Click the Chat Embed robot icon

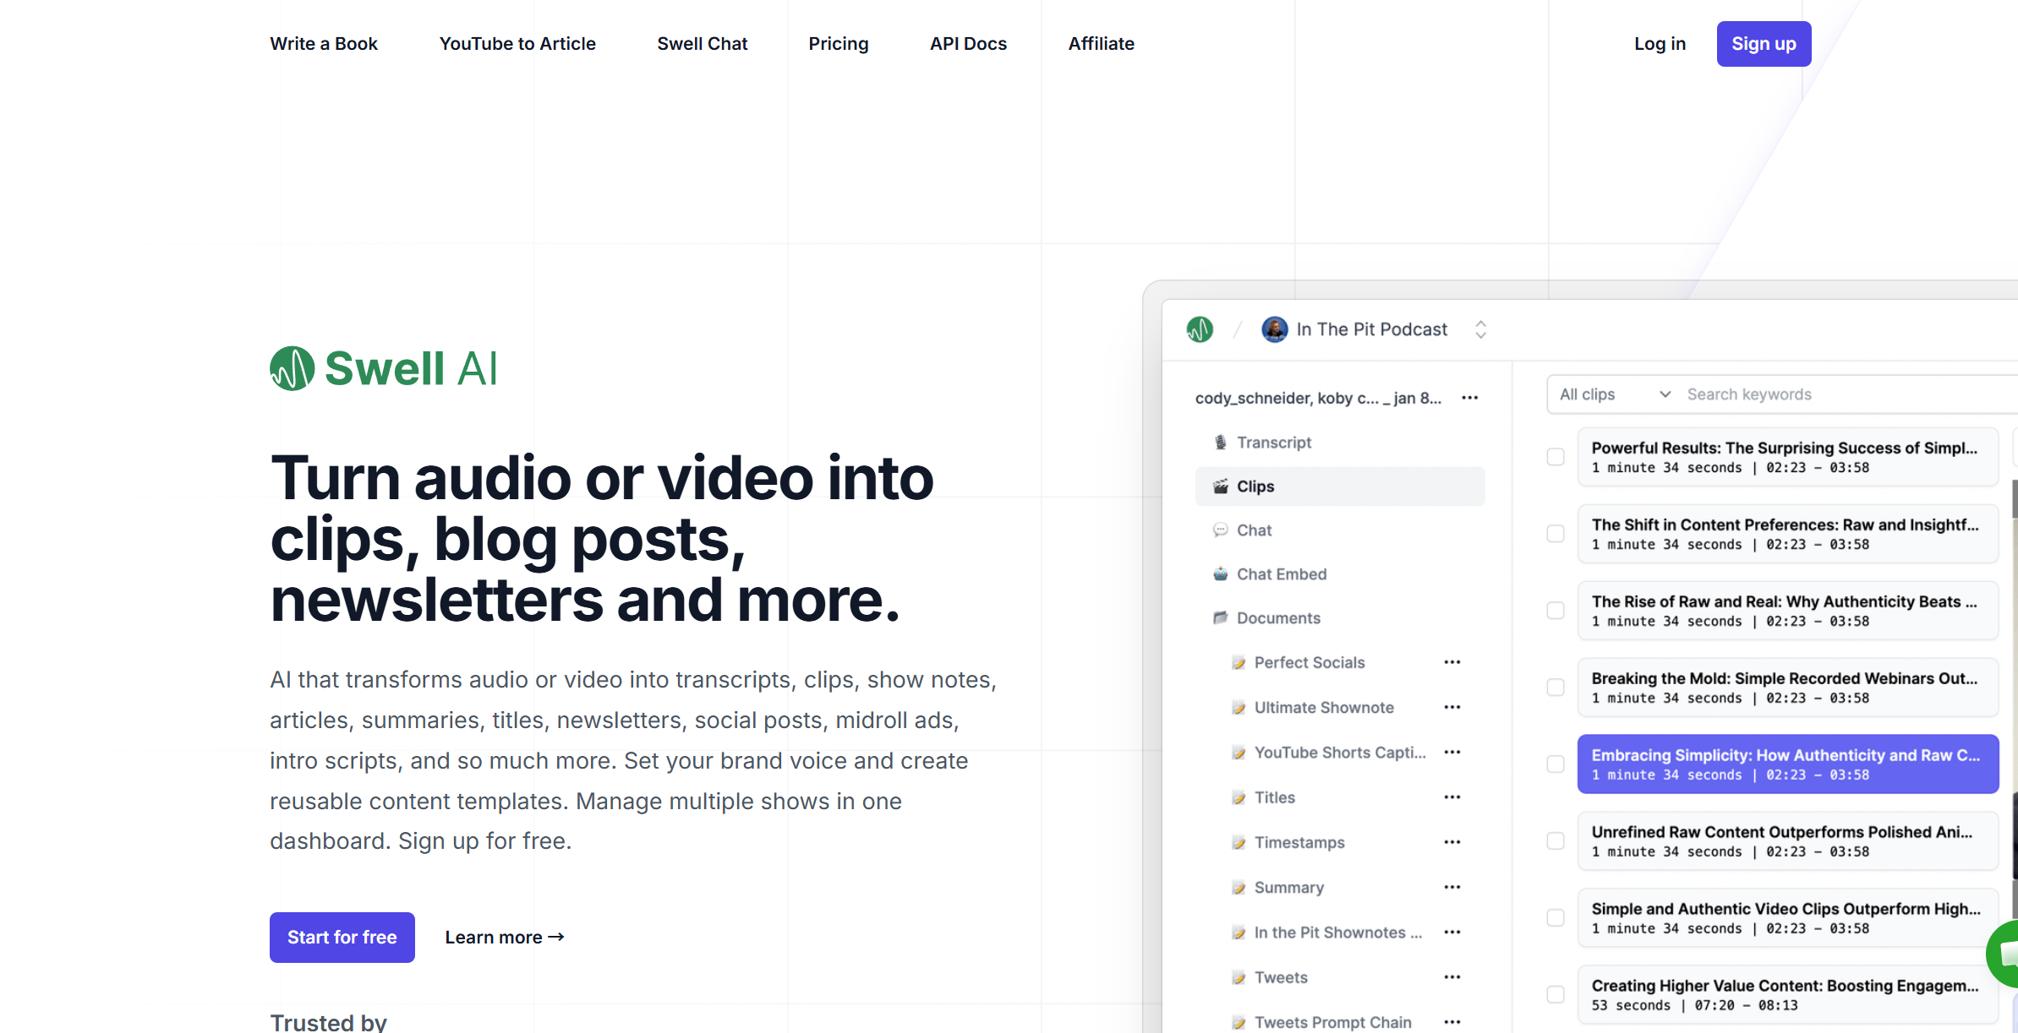click(1220, 574)
